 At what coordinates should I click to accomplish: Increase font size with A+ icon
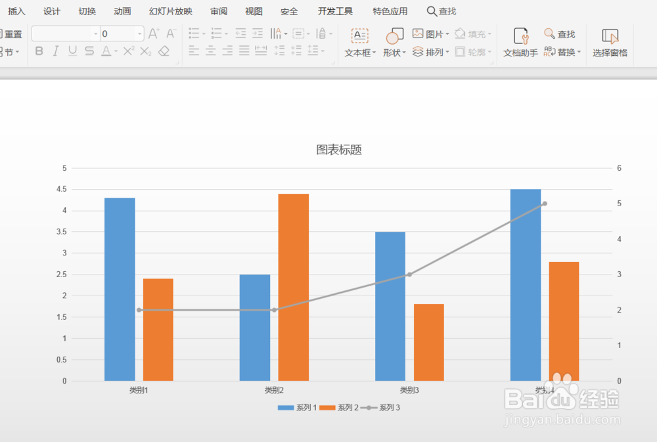click(154, 33)
